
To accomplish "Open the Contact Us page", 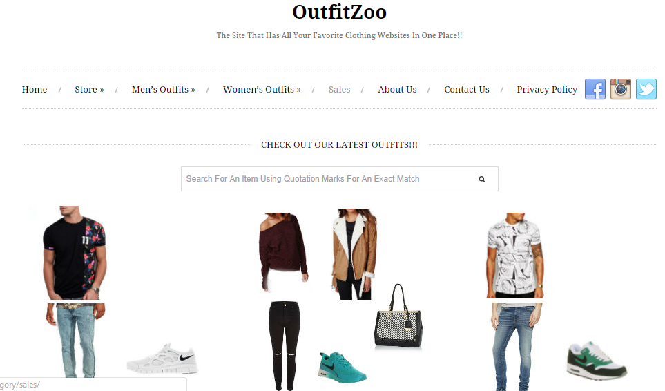I will tap(467, 90).
